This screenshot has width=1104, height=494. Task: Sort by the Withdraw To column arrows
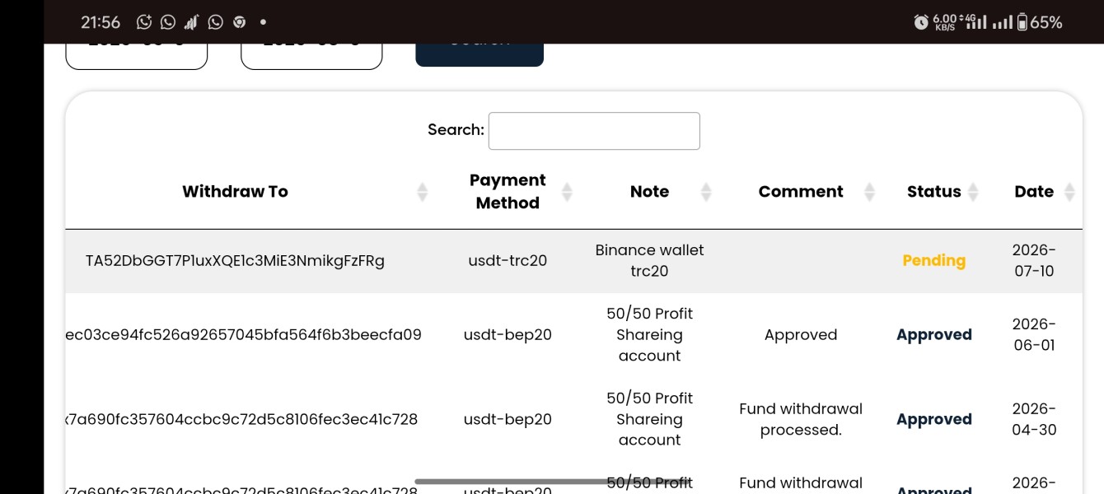tap(422, 192)
